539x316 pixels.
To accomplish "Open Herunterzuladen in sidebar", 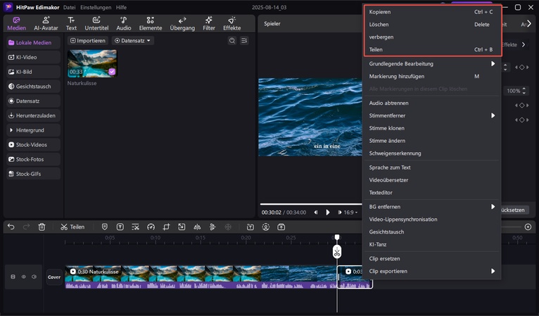I will pos(33,115).
